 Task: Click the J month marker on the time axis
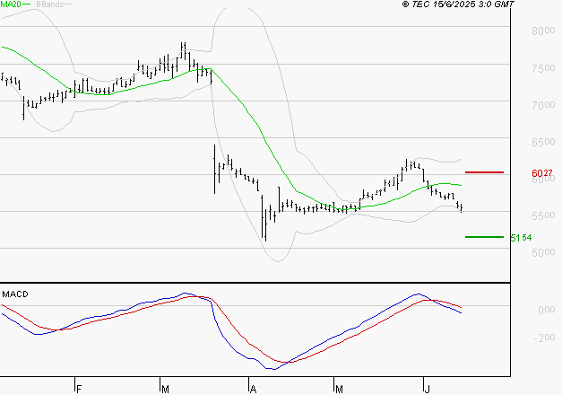click(427, 390)
